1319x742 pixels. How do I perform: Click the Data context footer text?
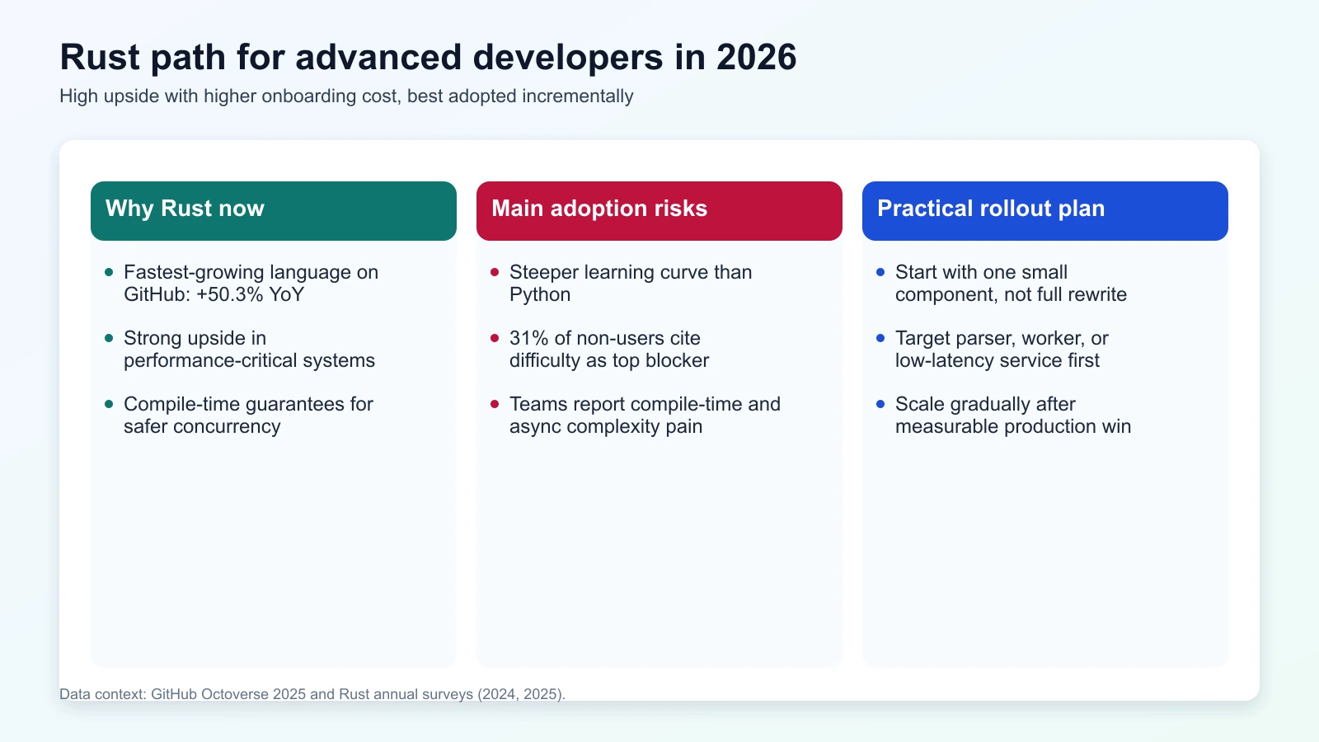[314, 693]
